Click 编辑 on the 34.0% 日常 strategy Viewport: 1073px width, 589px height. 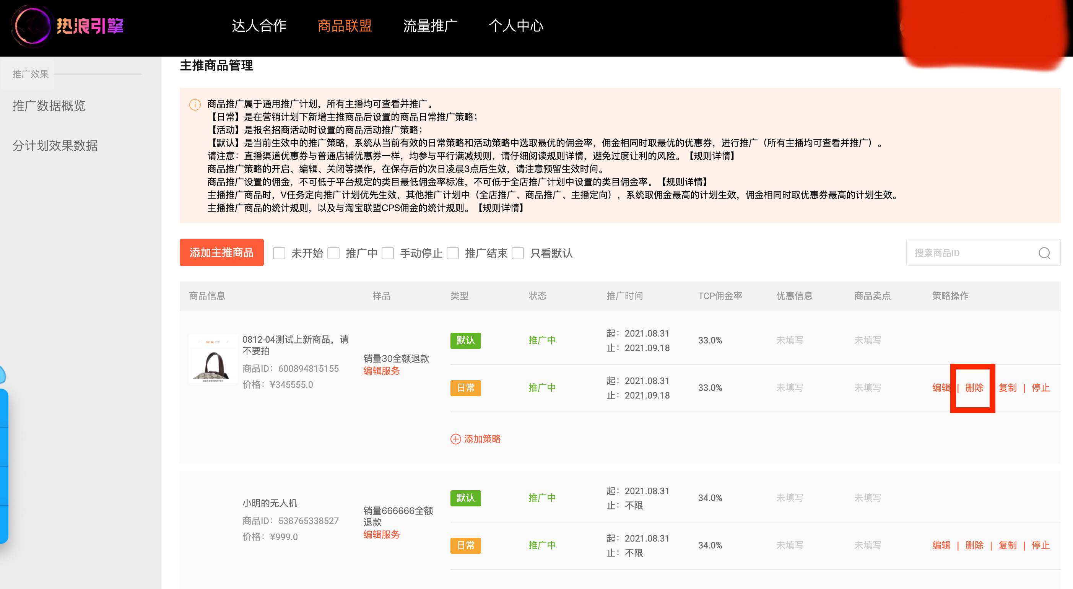(x=941, y=545)
